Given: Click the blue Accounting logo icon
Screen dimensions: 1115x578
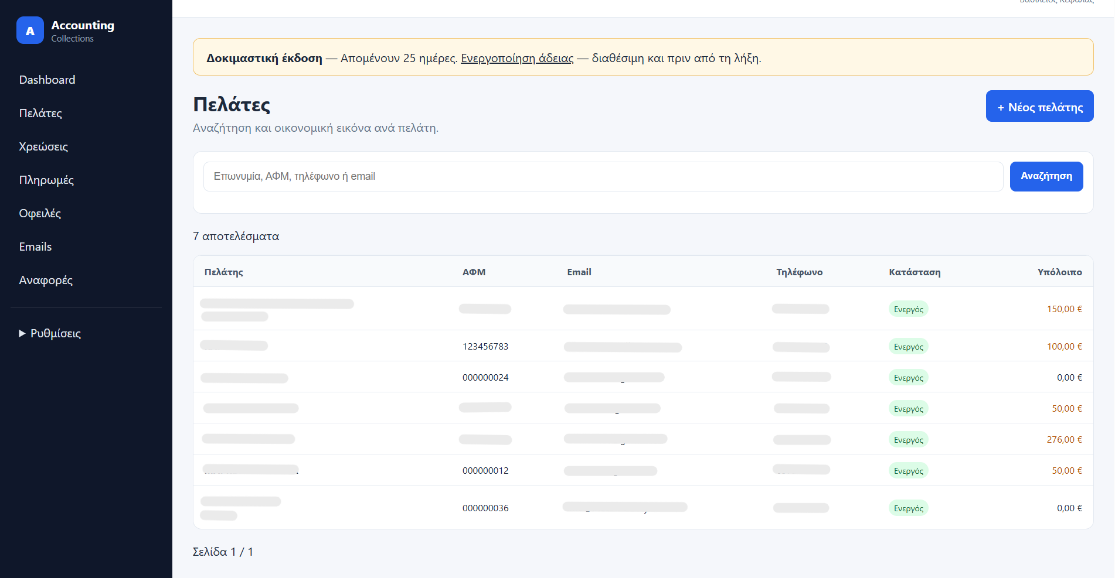Looking at the screenshot, I should point(30,30).
